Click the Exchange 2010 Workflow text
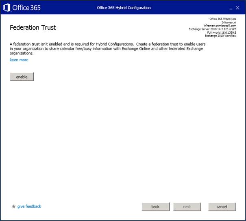This screenshot has height=221, width=246. tap(220, 35)
